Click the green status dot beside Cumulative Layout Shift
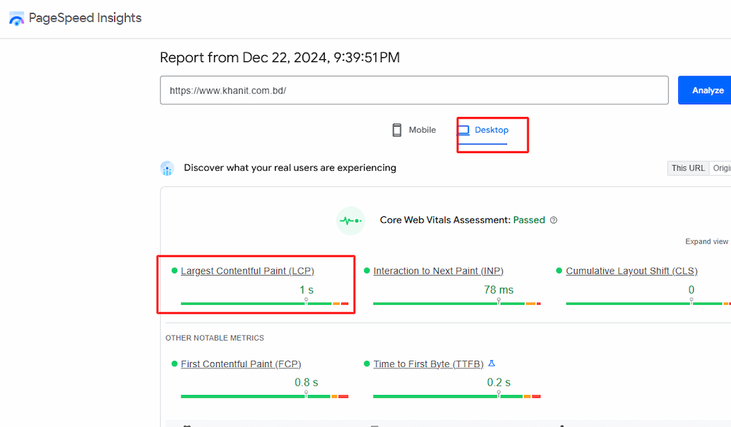This screenshot has width=731, height=427. tap(560, 271)
